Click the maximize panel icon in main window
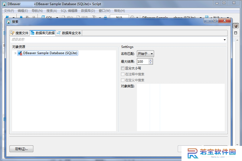Screen dimensions: 242x161 [x=236, y=33]
